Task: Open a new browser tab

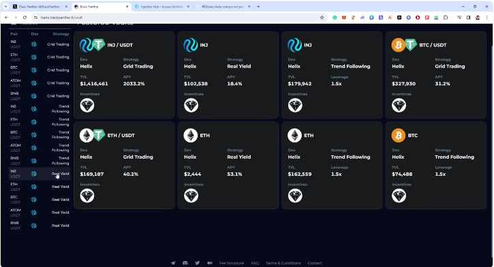Action: pyautogui.click(x=258, y=6)
